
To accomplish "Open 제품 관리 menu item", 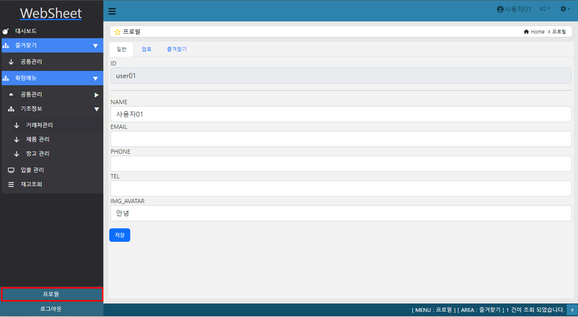I will pyautogui.click(x=37, y=140).
